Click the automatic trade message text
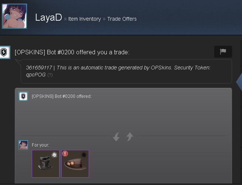This screenshot has height=185, width=242. [x=118, y=71]
